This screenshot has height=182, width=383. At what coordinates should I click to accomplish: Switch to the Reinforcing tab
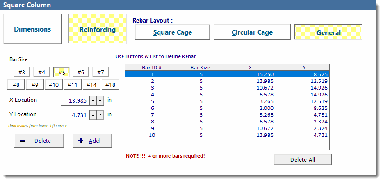click(97, 29)
